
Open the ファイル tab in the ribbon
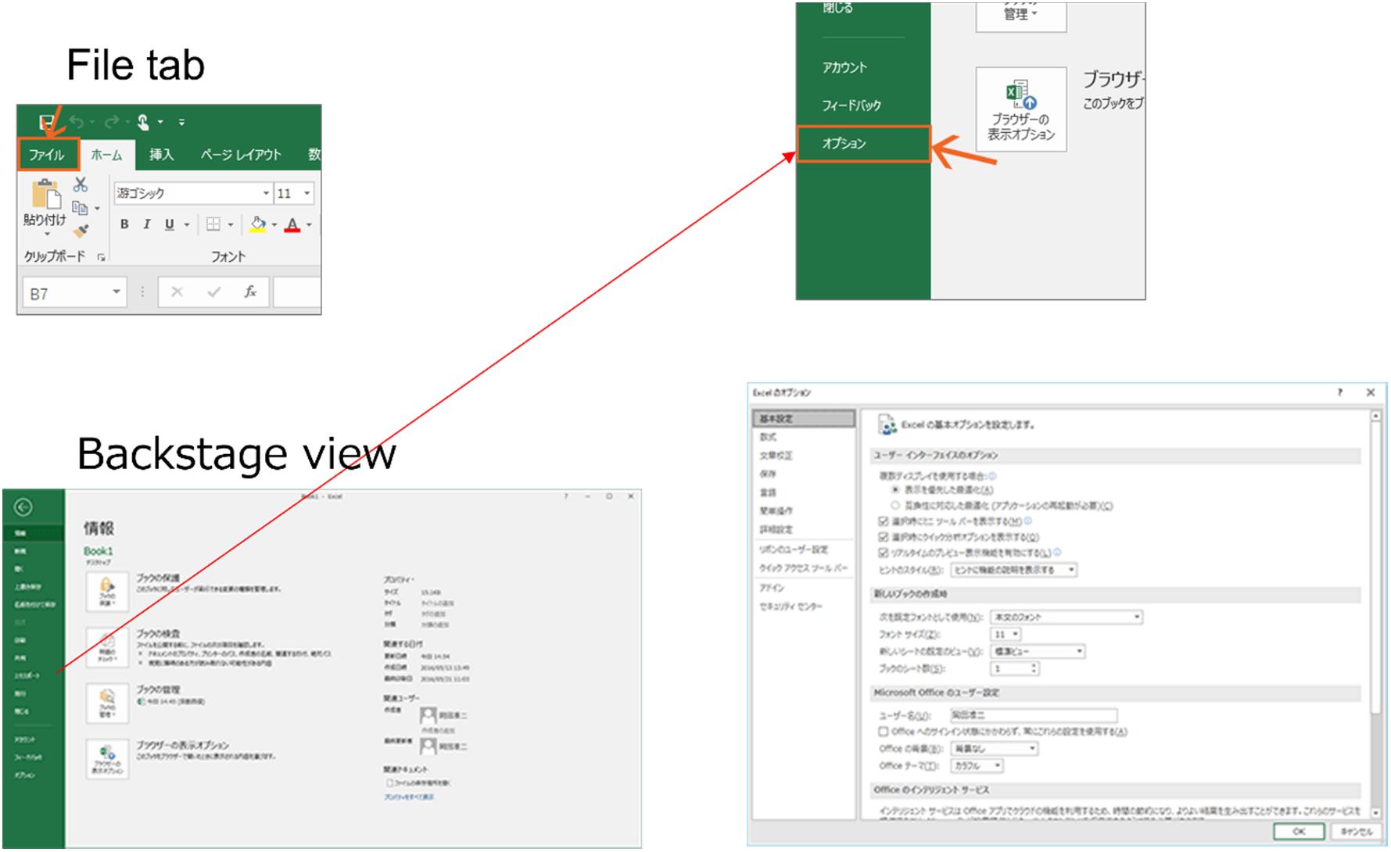(x=48, y=155)
